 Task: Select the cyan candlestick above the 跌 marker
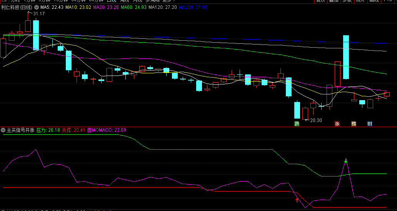click(297, 110)
